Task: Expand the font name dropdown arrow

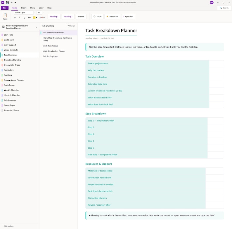Action: pos(34,13)
